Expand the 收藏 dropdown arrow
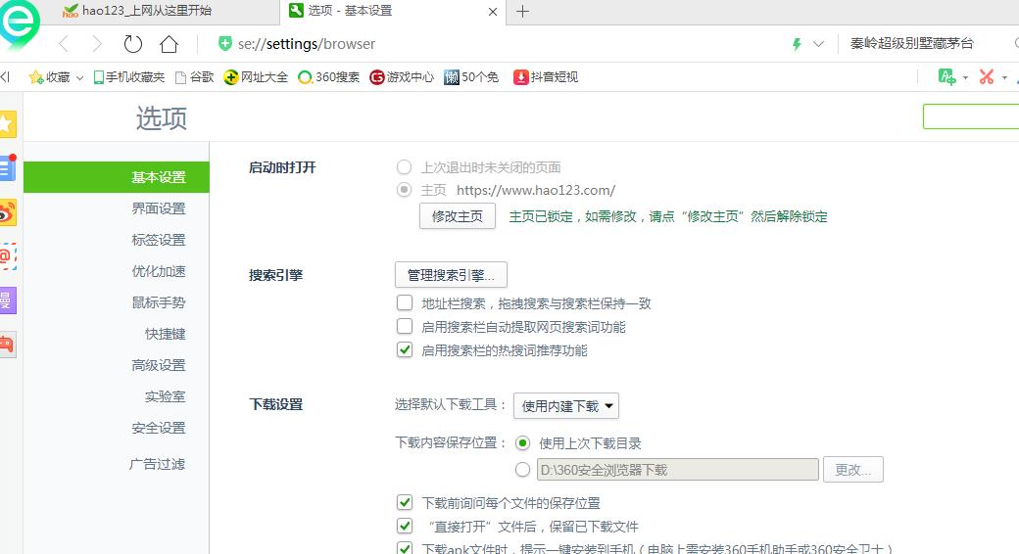1019x554 pixels. (x=79, y=78)
